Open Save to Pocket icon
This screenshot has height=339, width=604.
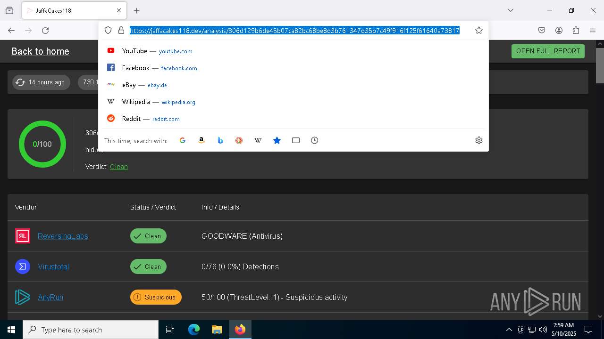[x=542, y=30]
